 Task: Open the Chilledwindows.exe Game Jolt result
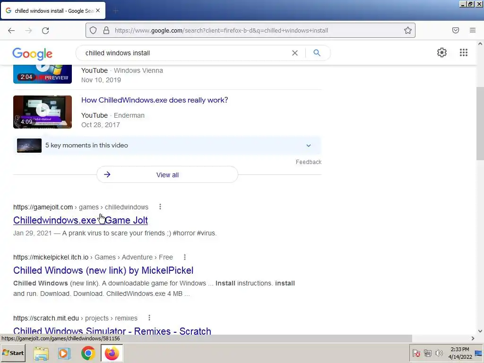[x=80, y=220]
